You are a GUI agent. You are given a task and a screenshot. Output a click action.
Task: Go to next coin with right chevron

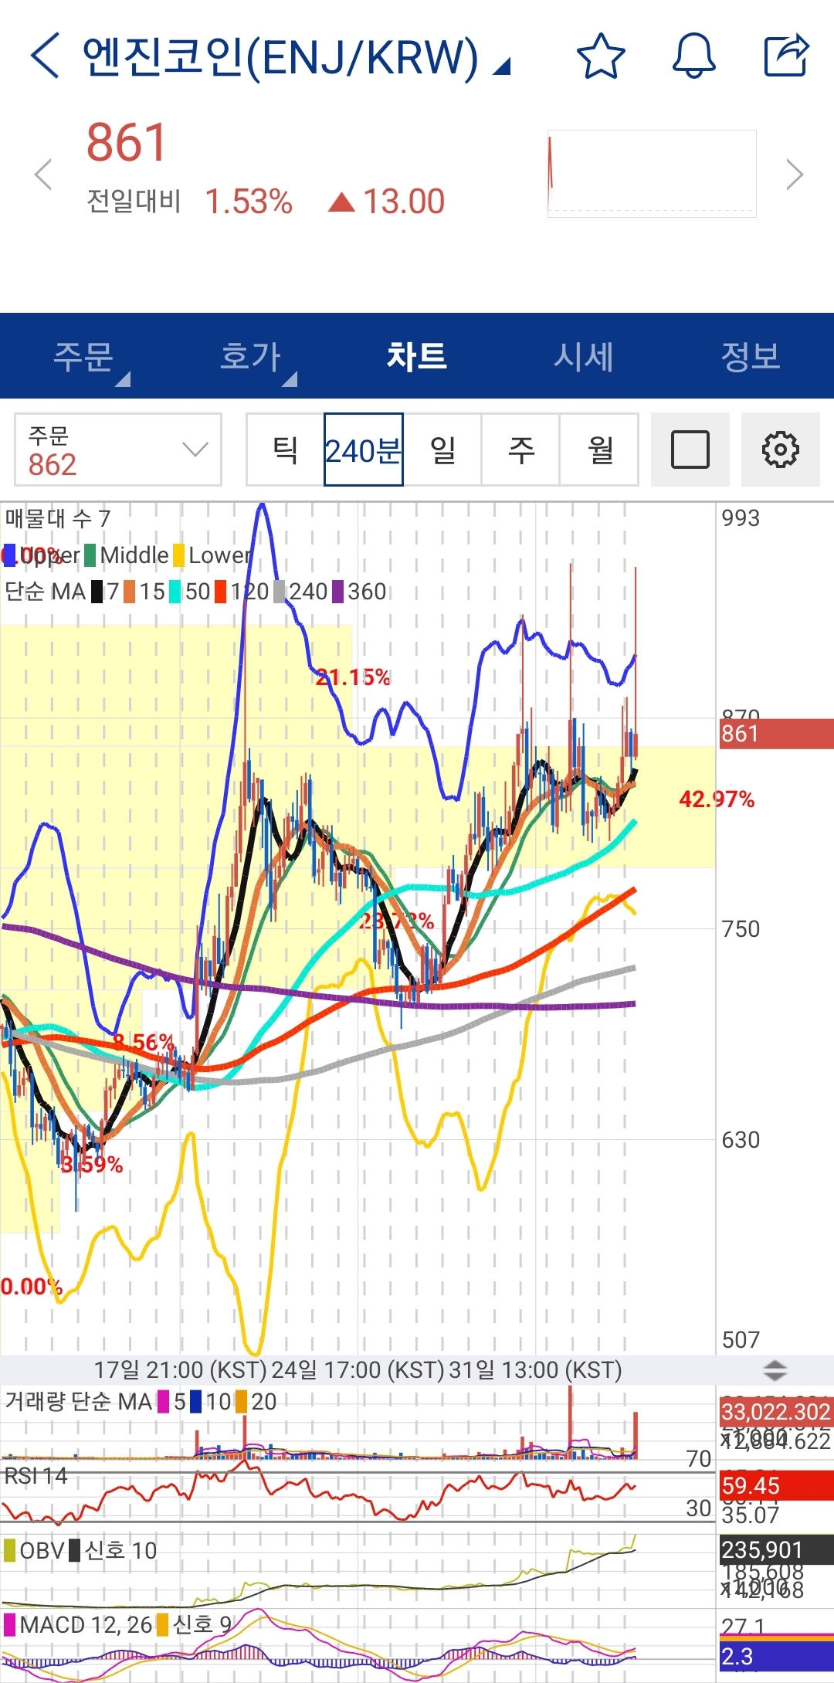click(795, 175)
